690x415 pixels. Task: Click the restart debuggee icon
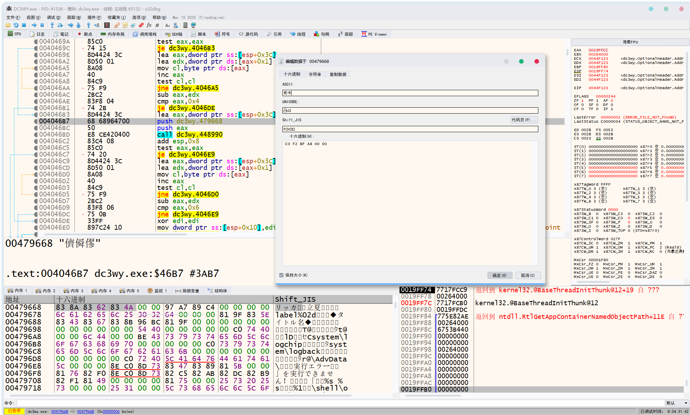click(16, 25)
